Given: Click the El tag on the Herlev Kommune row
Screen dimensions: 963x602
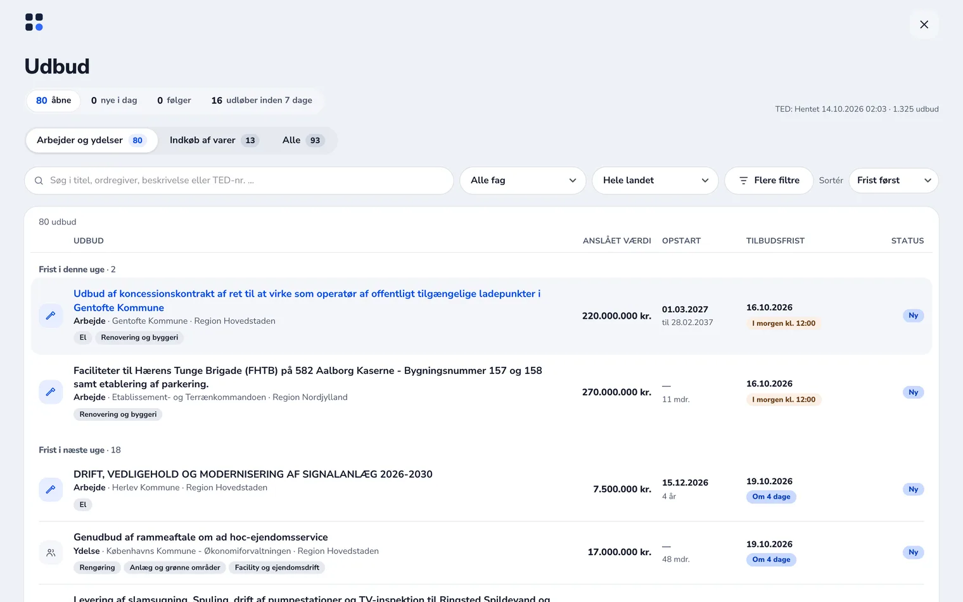Looking at the screenshot, I should [83, 505].
